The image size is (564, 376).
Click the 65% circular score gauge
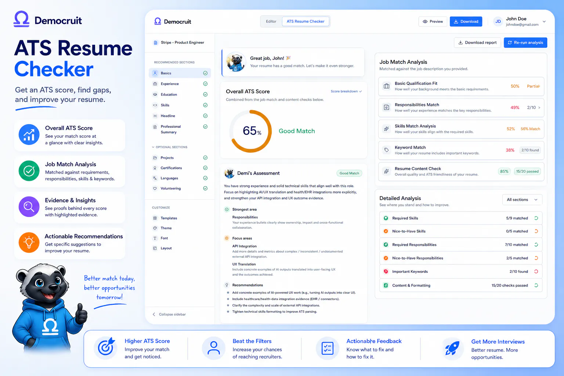coord(251,131)
